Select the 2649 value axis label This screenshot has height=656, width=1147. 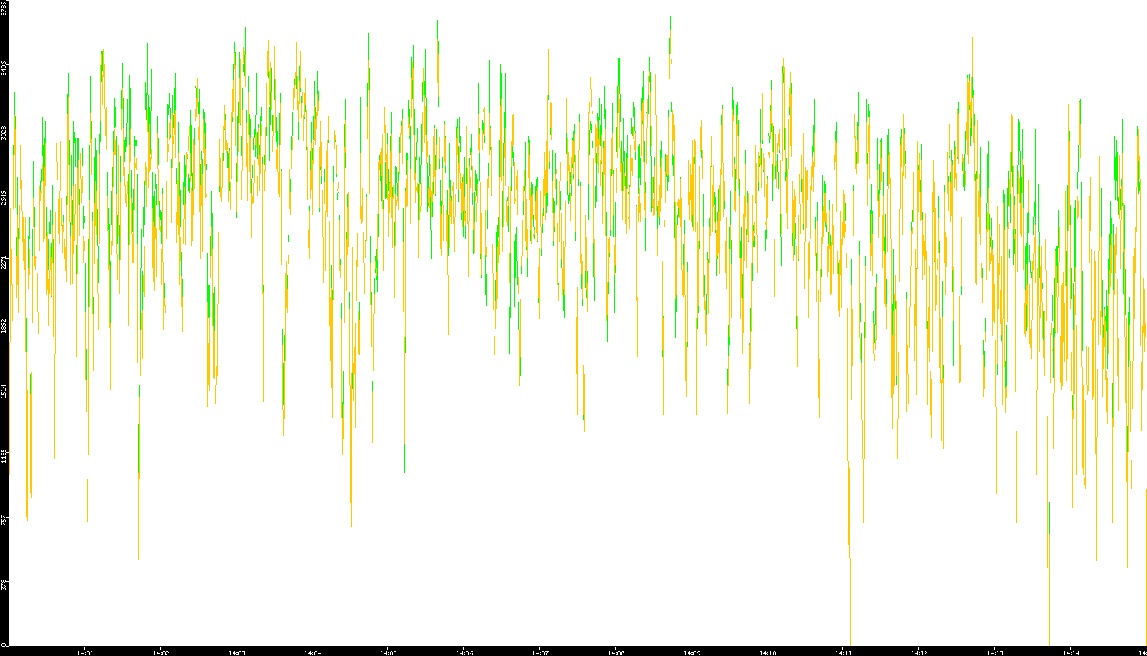(4, 197)
